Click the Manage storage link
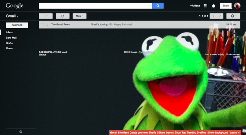The image size is (246, 135). click(43, 55)
